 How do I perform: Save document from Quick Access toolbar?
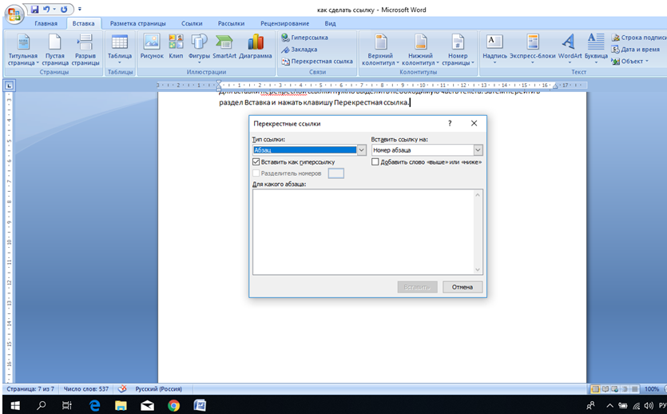pyautogui.click(x=35, y=9)
